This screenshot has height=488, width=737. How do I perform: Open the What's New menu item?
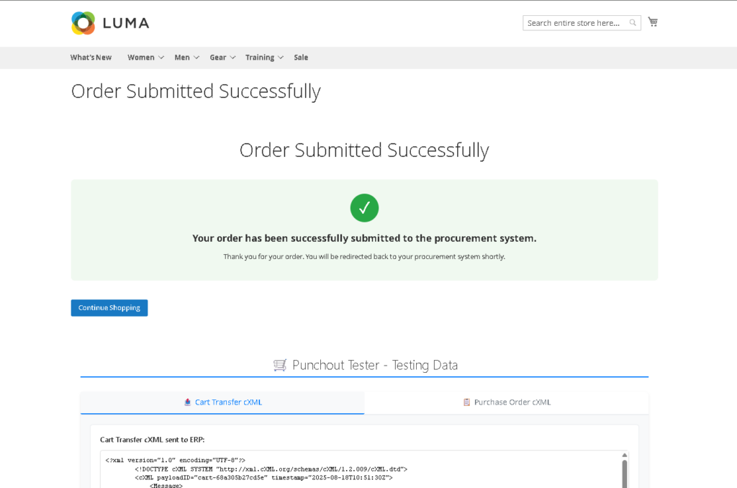click(91, 58)
